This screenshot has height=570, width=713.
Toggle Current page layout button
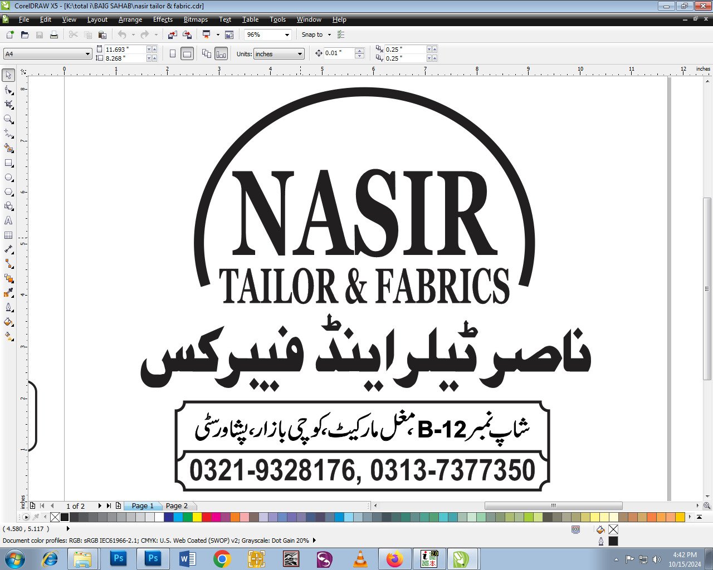221,53
